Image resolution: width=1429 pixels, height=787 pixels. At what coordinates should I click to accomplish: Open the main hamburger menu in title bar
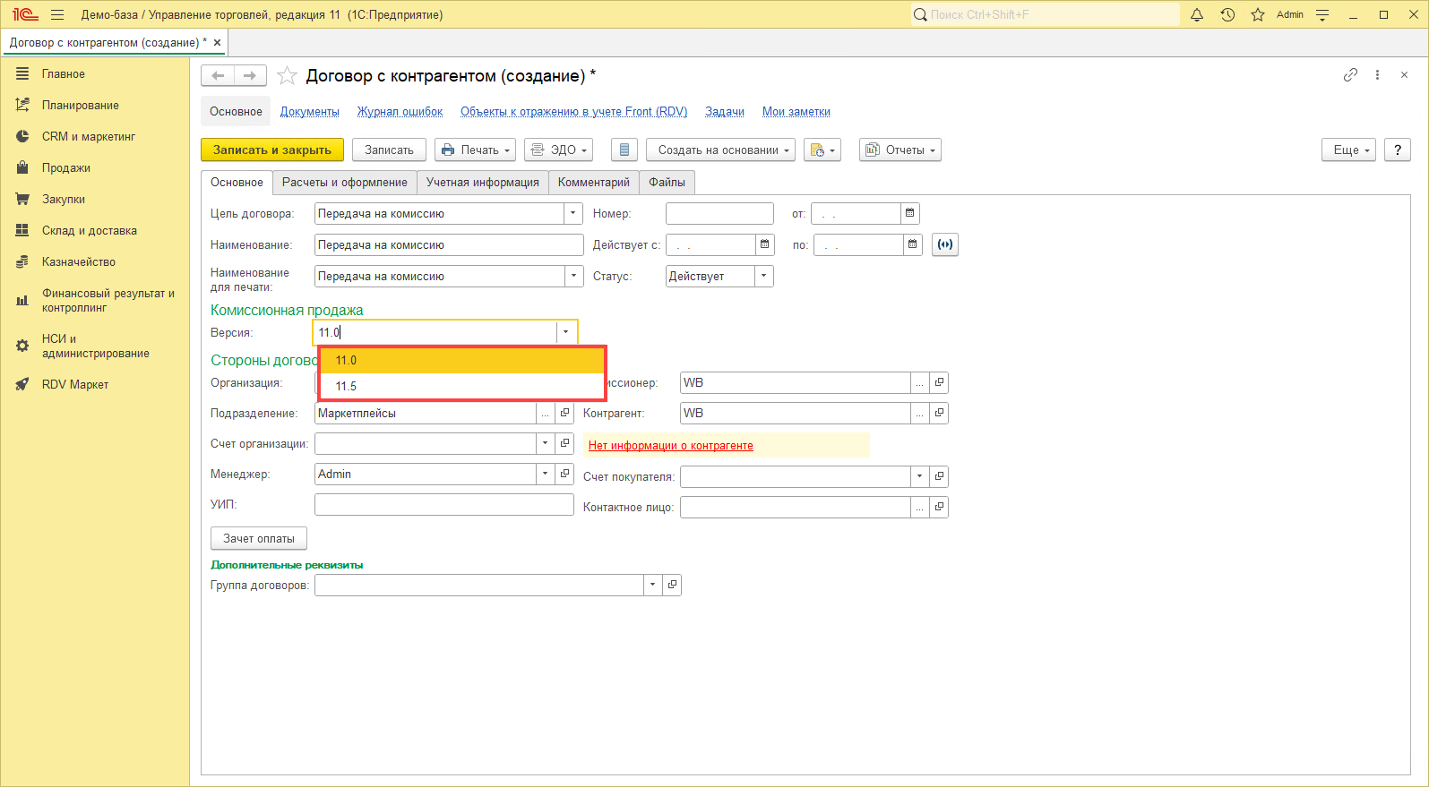[x=57, y=14]
